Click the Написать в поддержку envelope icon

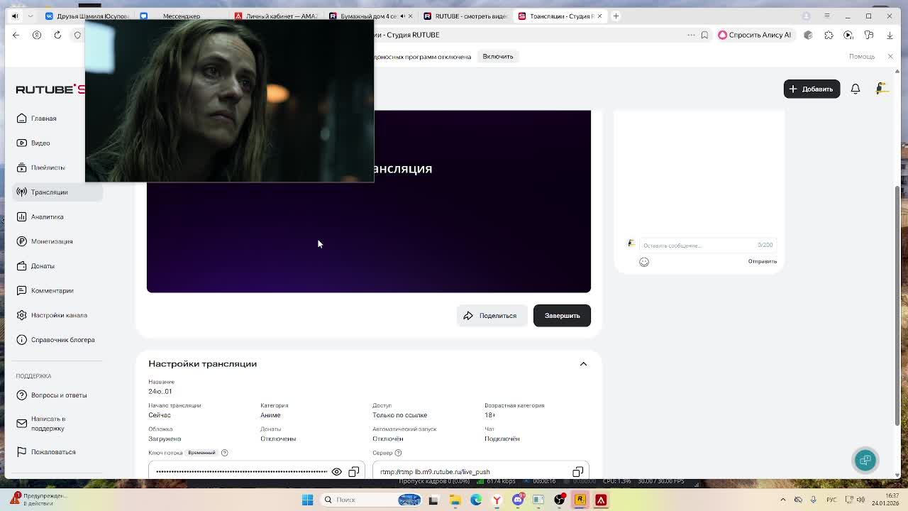(x=22, y=424)
